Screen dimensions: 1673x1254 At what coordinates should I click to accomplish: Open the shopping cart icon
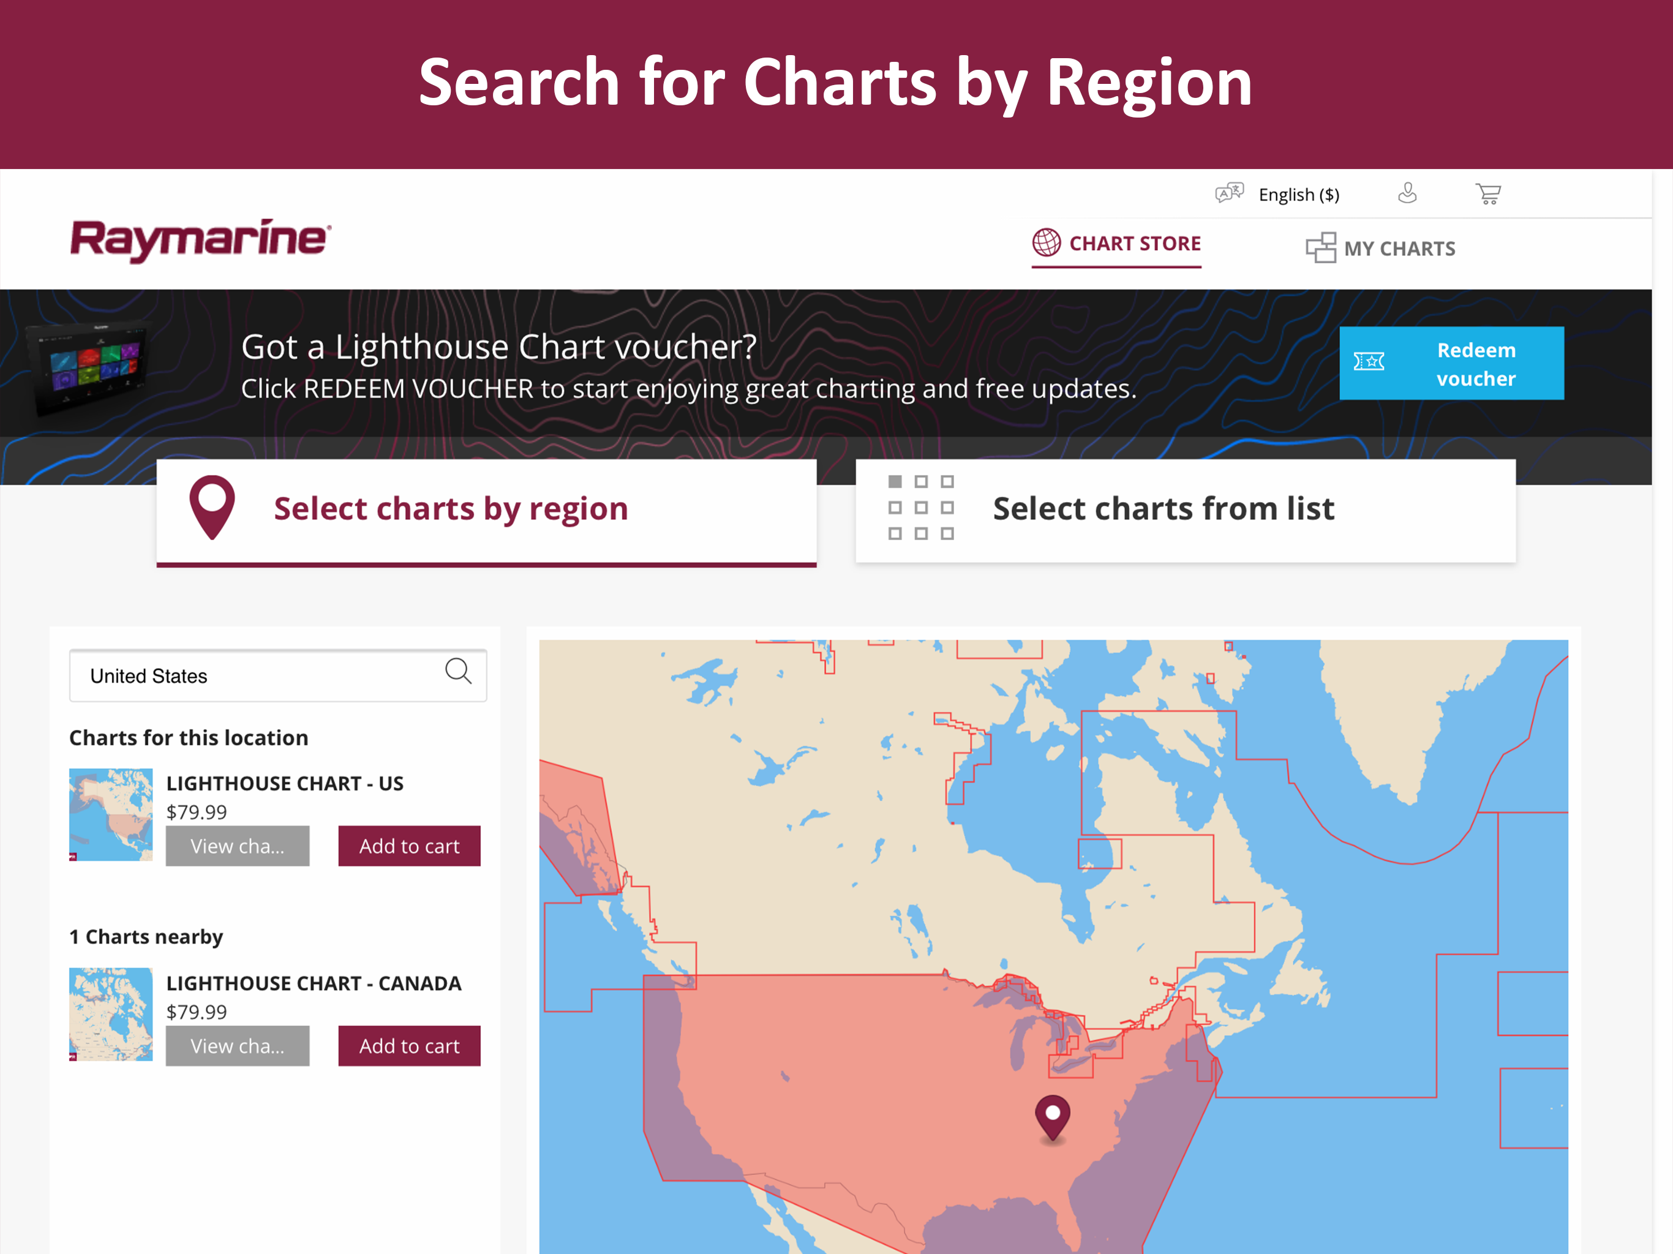pos(1487,194)
